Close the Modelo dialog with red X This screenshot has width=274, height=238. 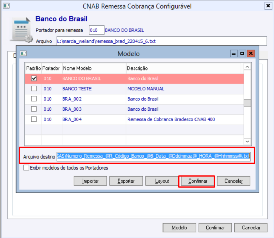(x=251, y=53)
